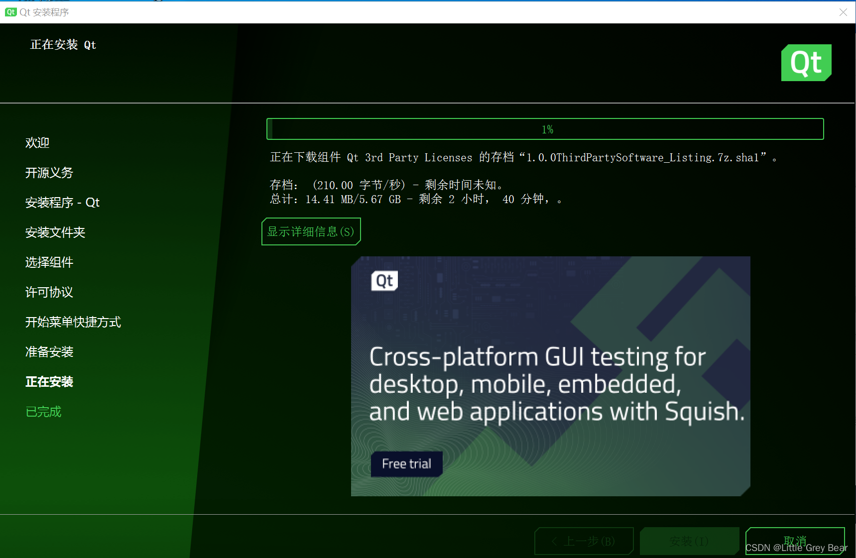
Task: Click the Qt logo at top right
Action: (x=806, y=63)
